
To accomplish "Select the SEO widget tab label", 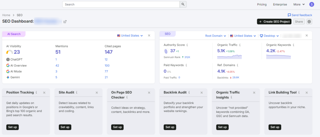I will (167, 34).
